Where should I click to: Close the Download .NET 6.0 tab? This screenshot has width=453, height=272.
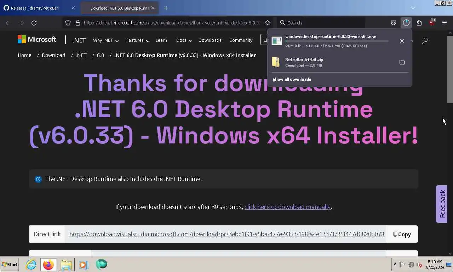click(x=153, y=8)
